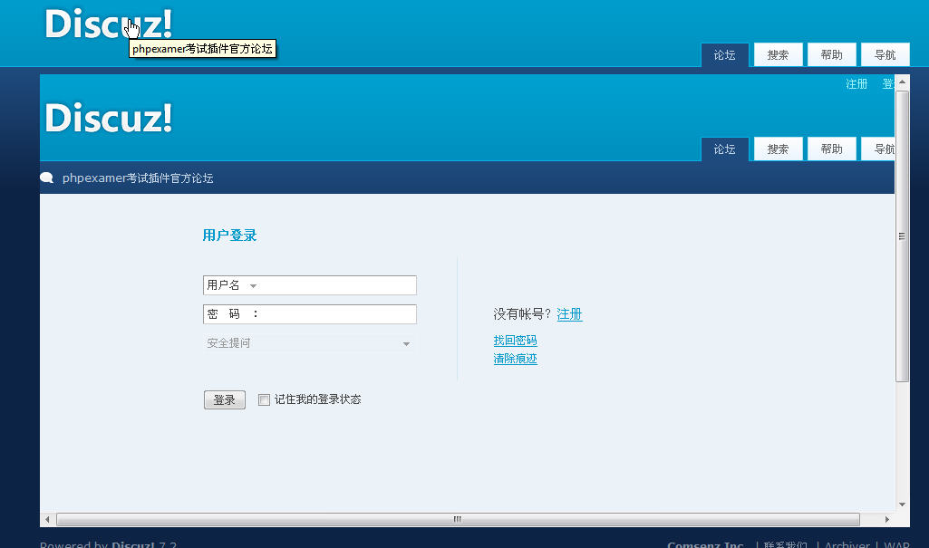
Task: Open the Archiver footer link
Action: coord(847,544)
